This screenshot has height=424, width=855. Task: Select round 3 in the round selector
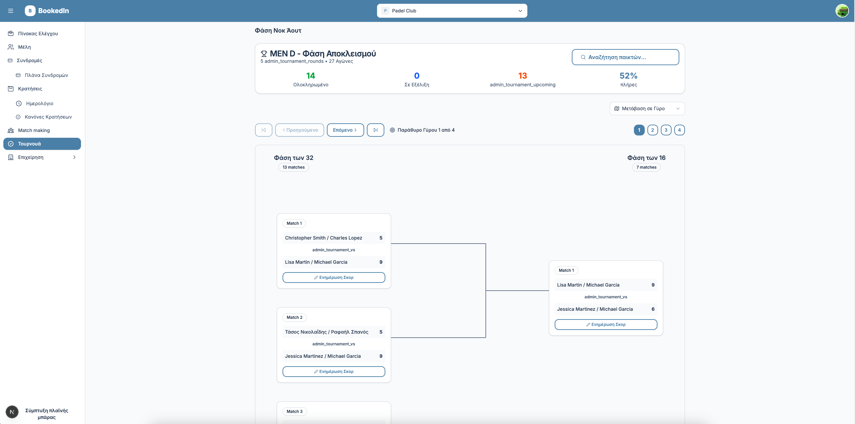666,130
